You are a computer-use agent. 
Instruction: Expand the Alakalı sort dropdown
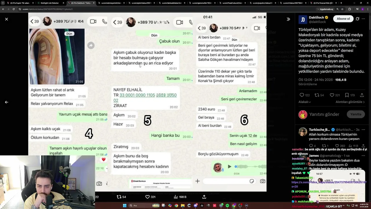coord(305,102)
